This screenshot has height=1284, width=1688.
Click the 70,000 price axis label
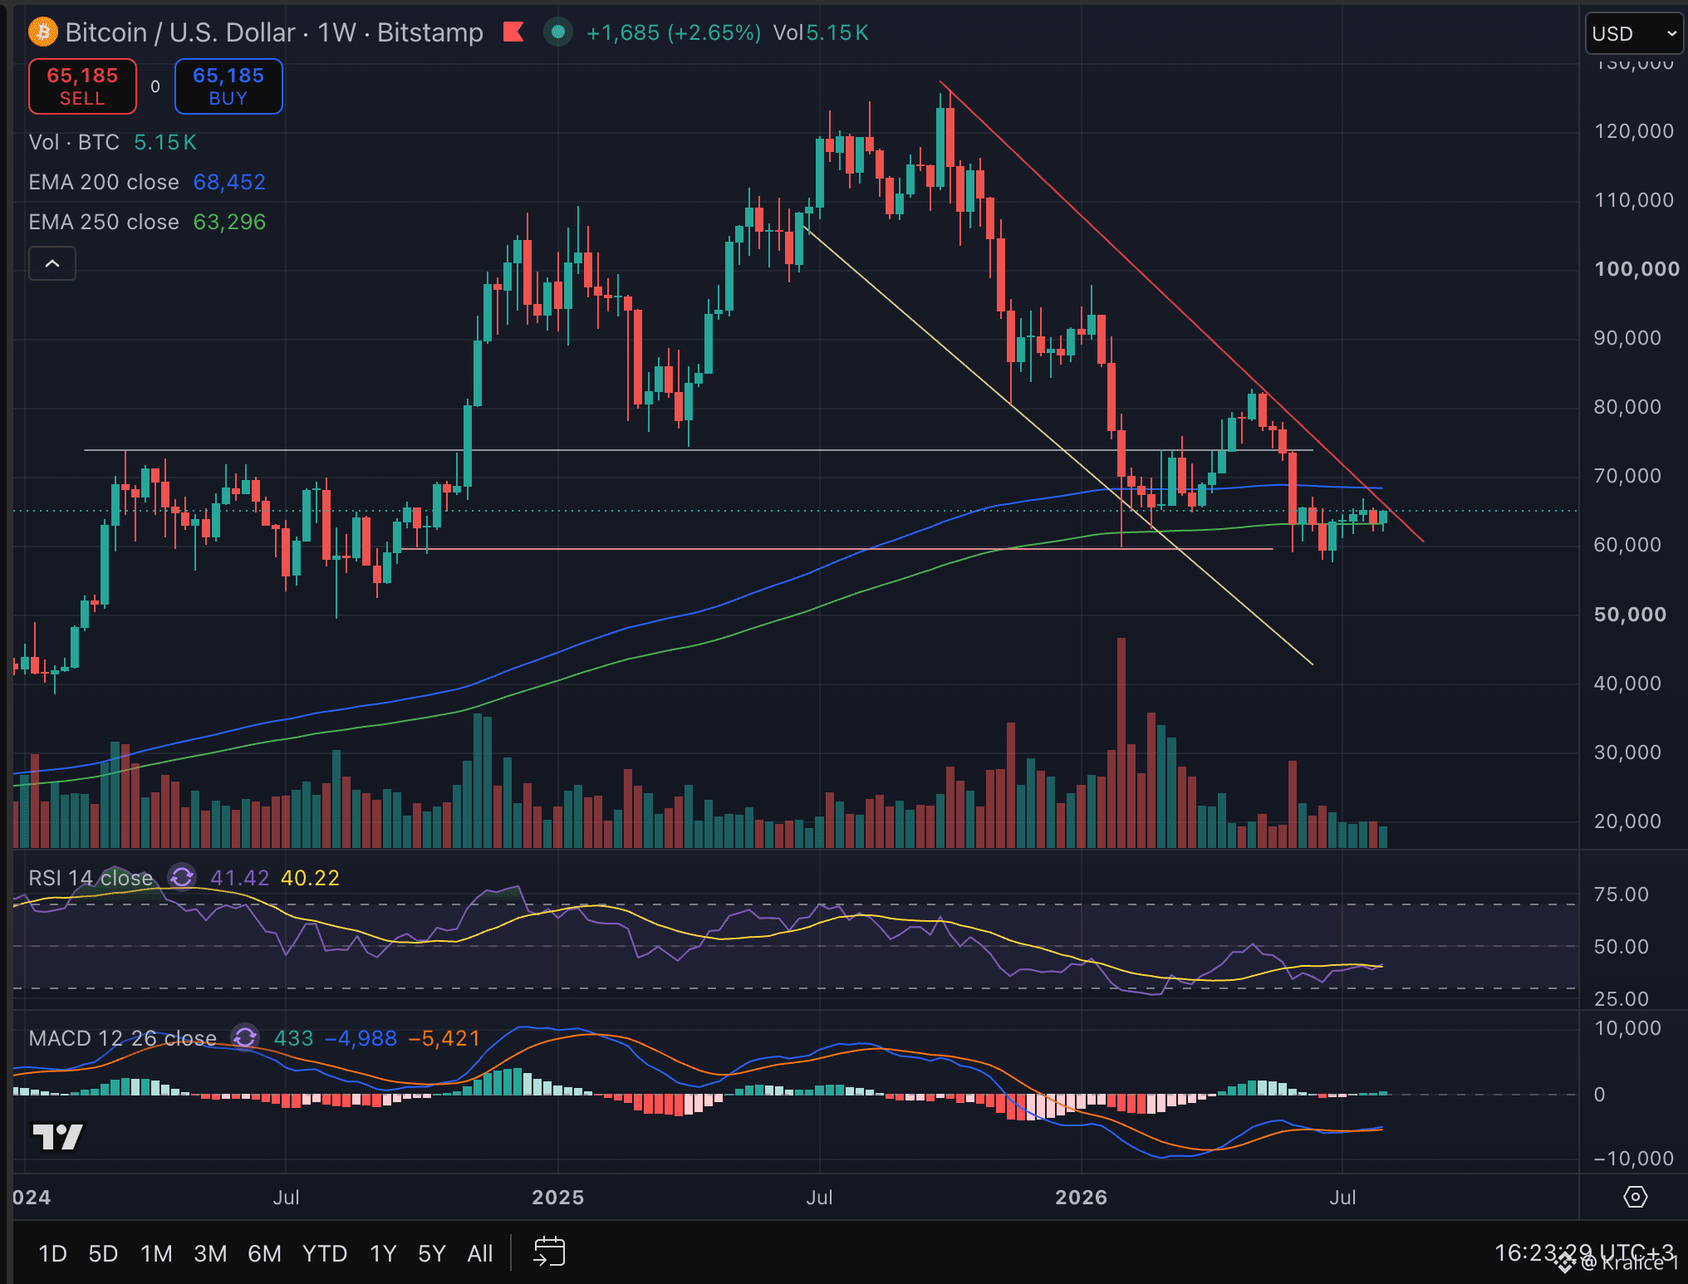click(1627, 475)
